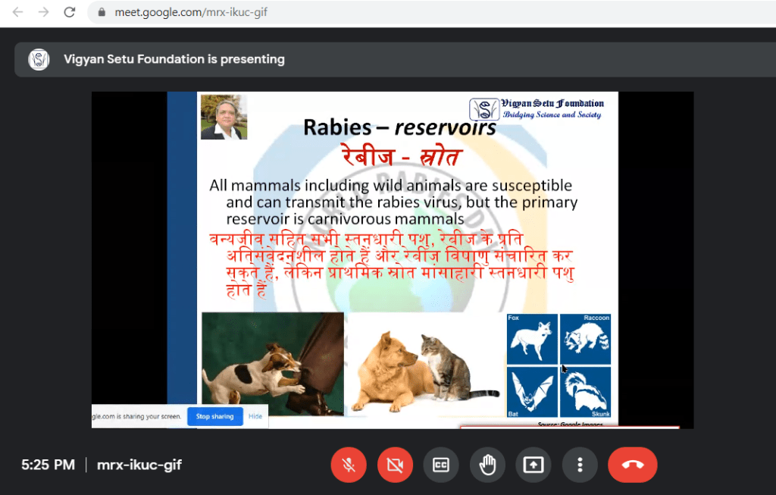The image size is (776, 495).
Task: Click the mrx-ikuc-gif meeting code text
Action: pos(139,465)
